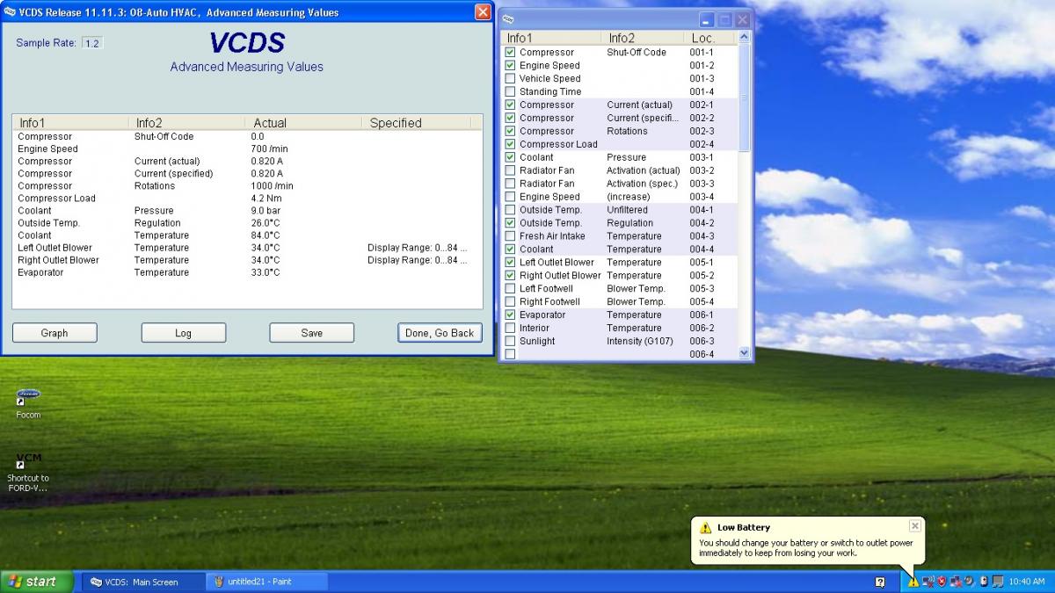Uncheck Evaporator Temperature 006-1 checkbox
The height and width of the screenshot is (593, 1055).
click(510, 315)
